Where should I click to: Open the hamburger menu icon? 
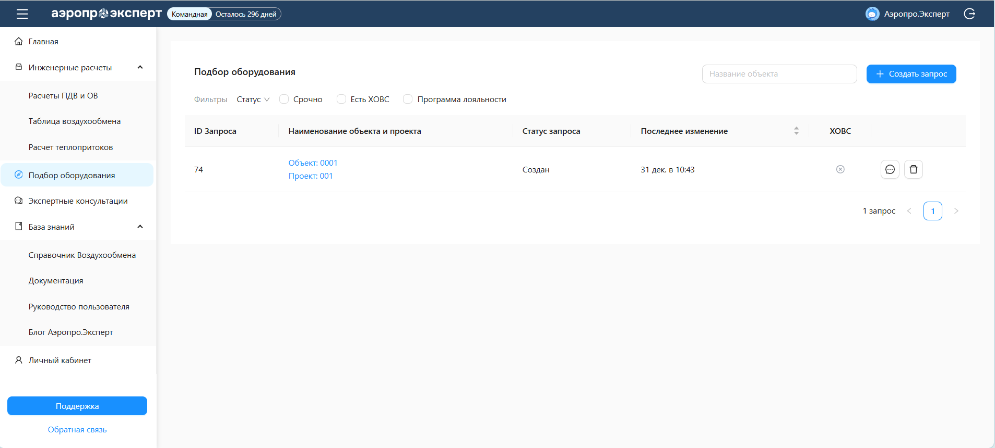click(22, 14)
